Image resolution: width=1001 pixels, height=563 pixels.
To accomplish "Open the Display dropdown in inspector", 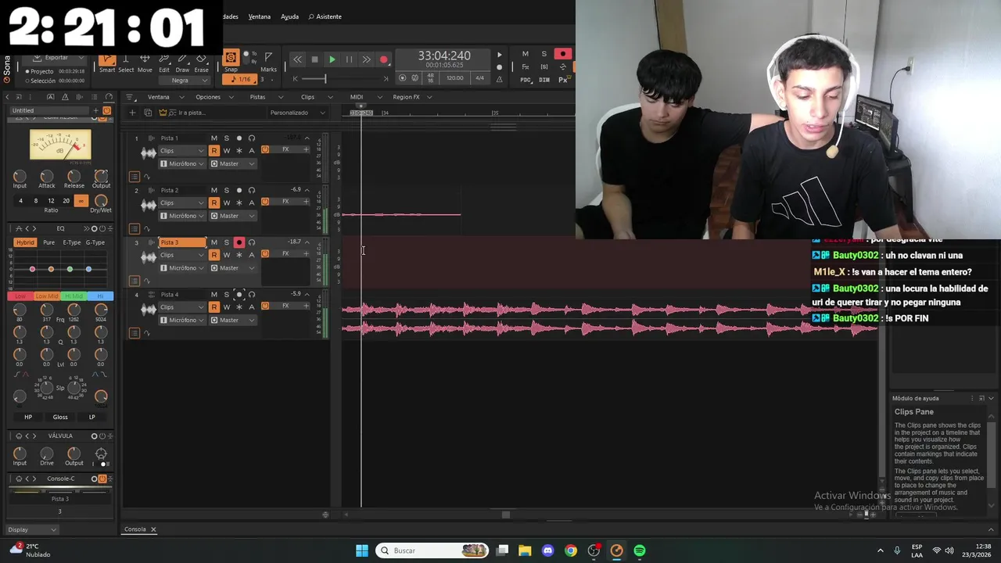I will click(x=31, y=529).
